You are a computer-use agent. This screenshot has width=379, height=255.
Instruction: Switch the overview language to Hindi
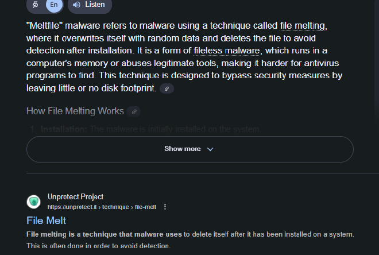click(x=36, y=5)
